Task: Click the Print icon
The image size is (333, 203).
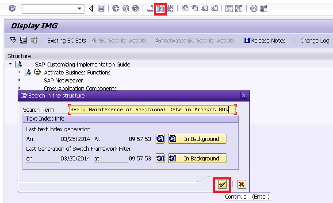Action: [x=150, y=8]
